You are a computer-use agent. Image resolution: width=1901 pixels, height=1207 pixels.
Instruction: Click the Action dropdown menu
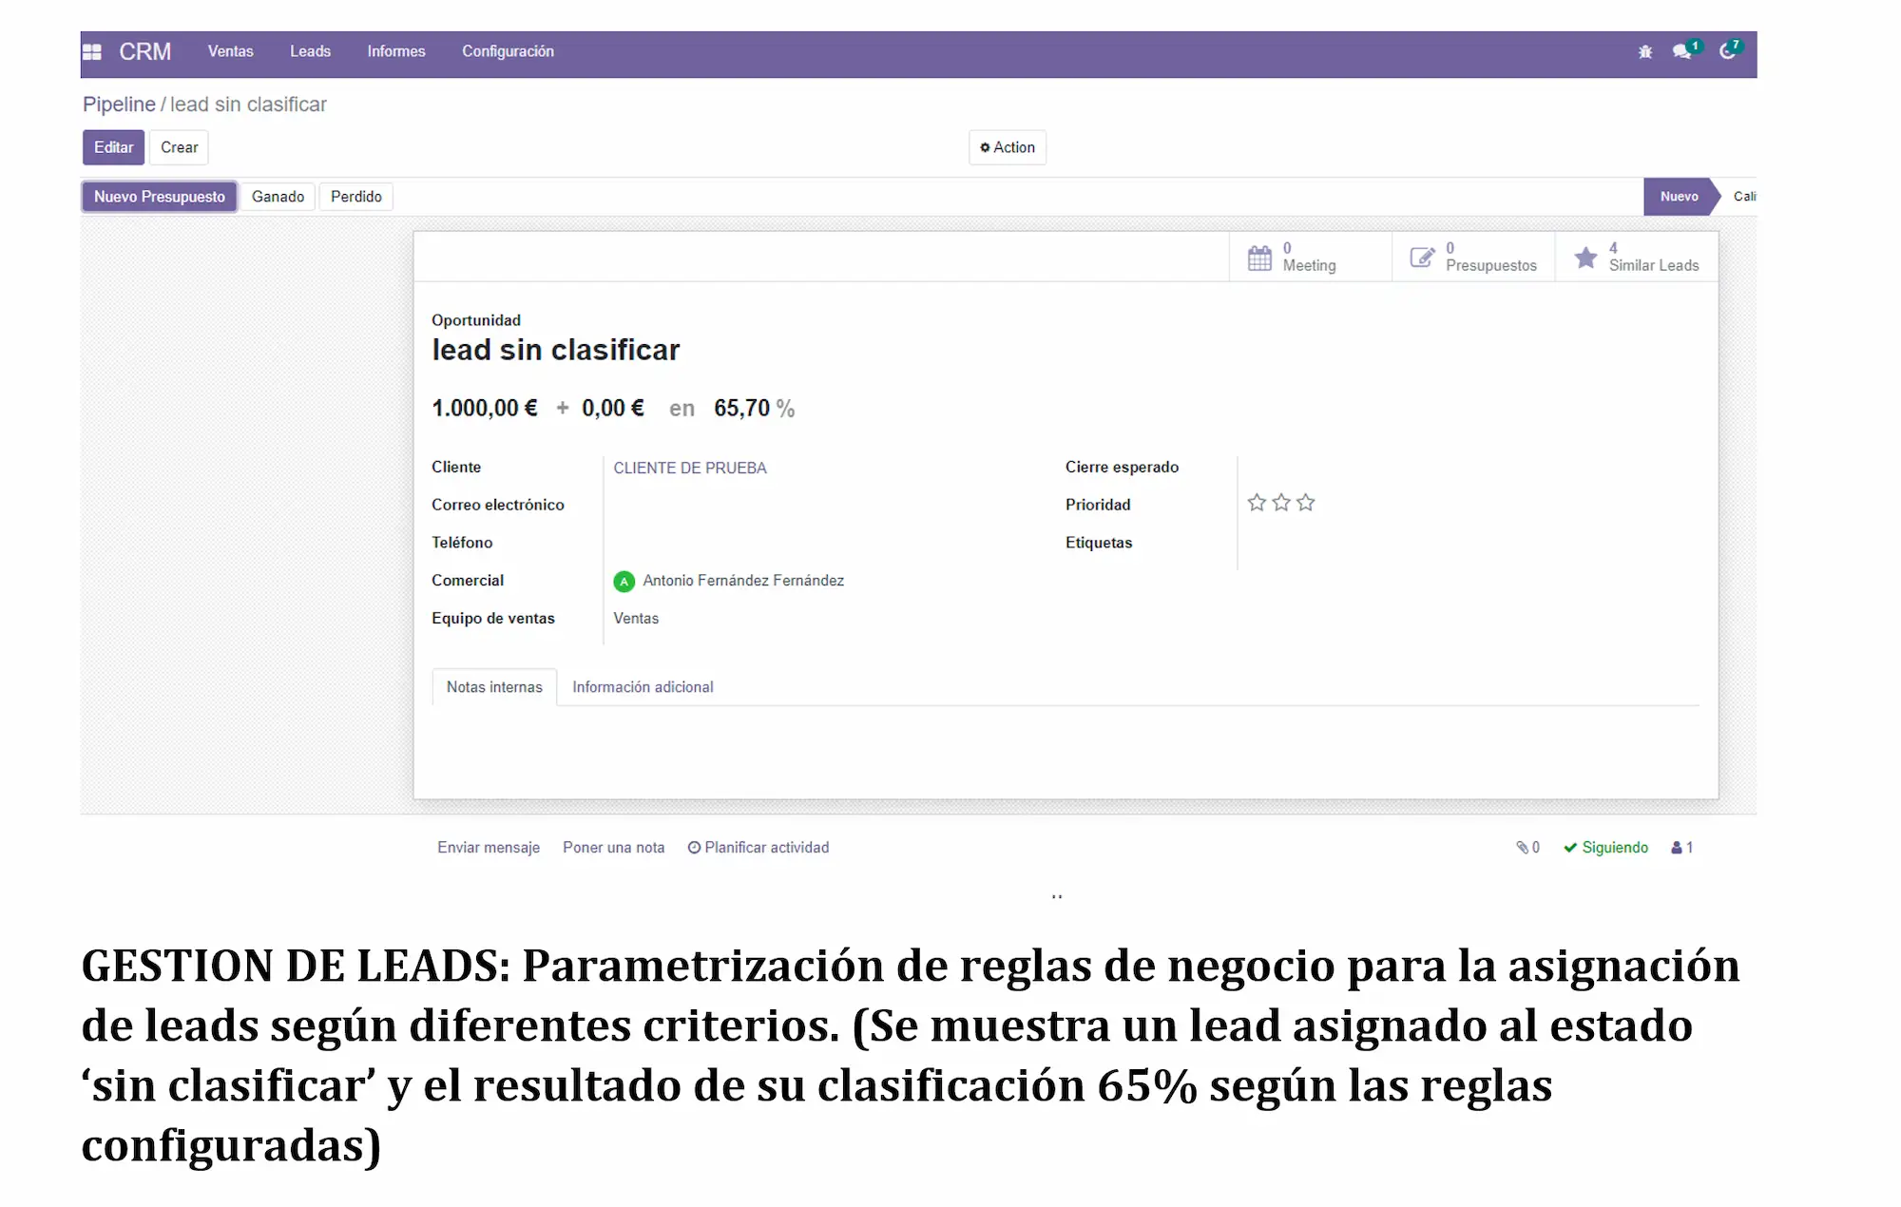1008,147
